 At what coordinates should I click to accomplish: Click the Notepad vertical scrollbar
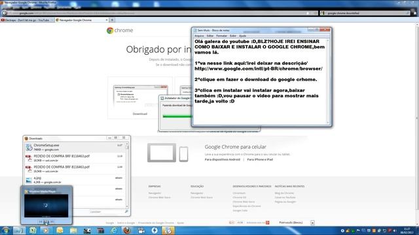tap(328, 81)
